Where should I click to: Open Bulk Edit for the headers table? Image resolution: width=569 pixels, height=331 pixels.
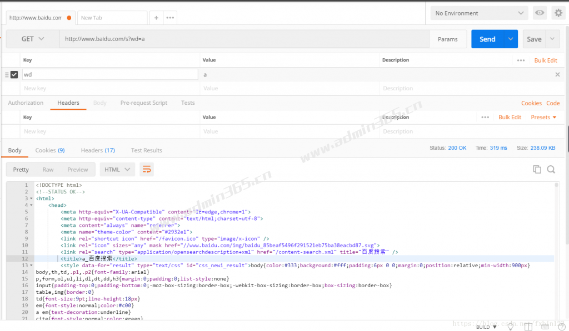pos(510,118)
